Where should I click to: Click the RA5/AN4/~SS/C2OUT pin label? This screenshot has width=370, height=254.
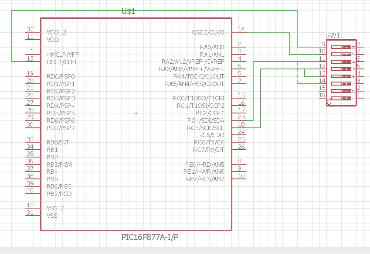(194, 84)
